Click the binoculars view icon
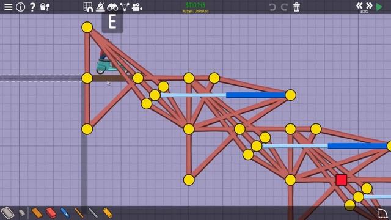Screen dimensions: 391x220 (x=112, y=7)
